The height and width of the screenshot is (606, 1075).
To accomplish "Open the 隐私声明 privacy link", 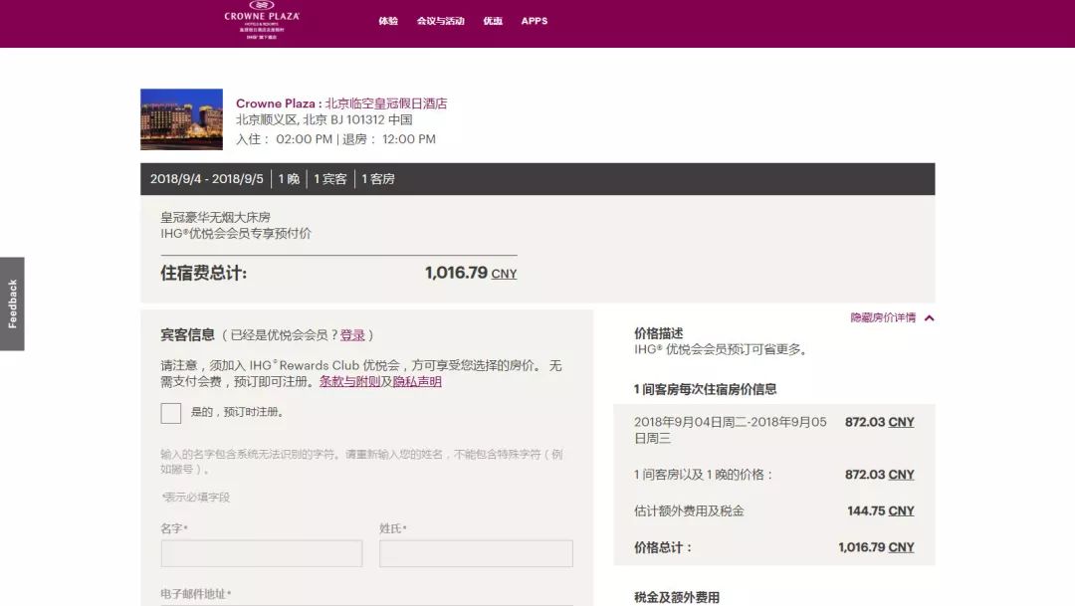I will (x=417, y=382).
